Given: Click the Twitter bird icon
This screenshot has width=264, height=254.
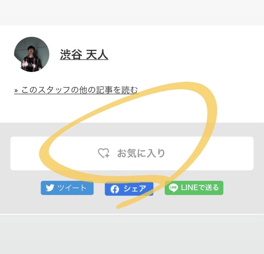Looking at the screenshot, I should click(x=50, y=187).
